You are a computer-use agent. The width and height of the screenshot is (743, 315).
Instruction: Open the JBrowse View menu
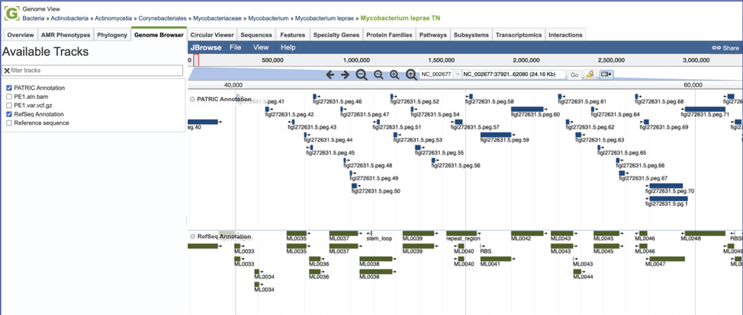point(261,47)
